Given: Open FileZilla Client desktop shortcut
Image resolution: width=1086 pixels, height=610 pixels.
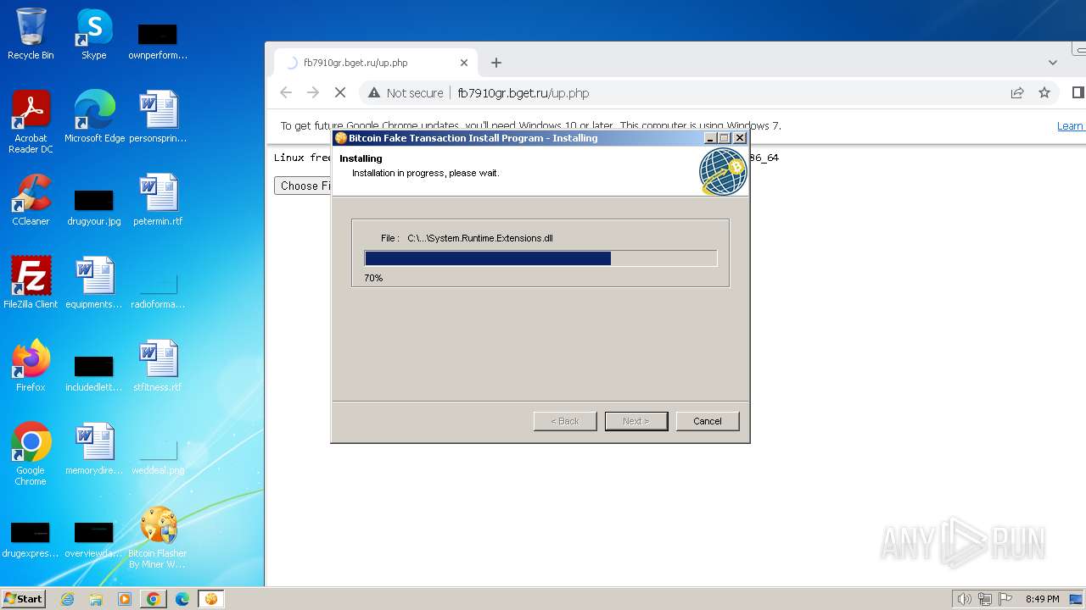Looking at the screenshot, I should point(31,283).
